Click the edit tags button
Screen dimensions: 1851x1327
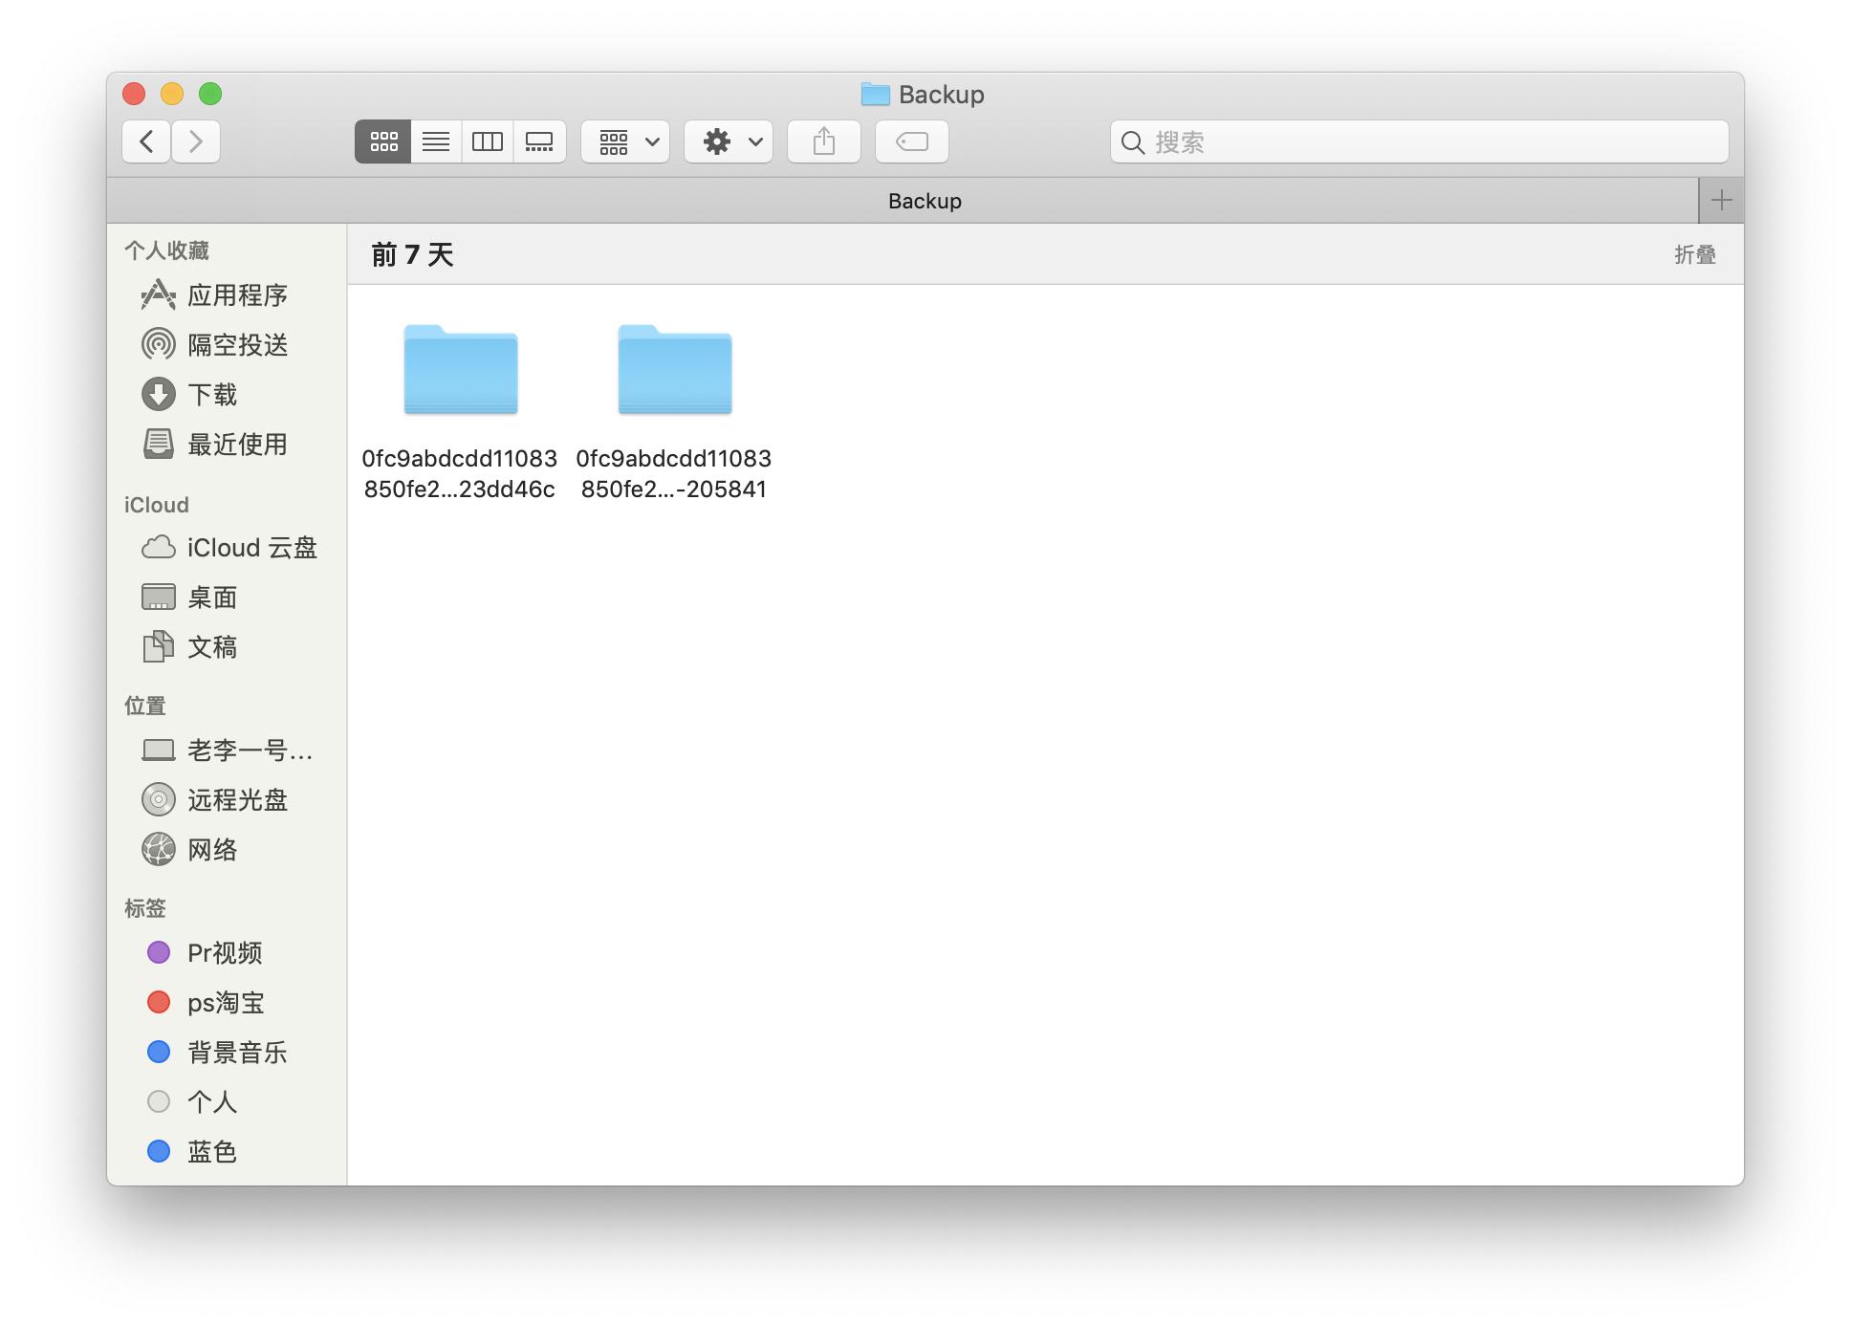[x=911, y=141]
